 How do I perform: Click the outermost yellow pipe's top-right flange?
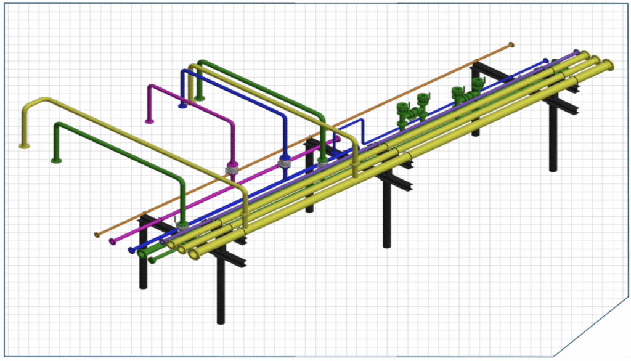[609, 63]
